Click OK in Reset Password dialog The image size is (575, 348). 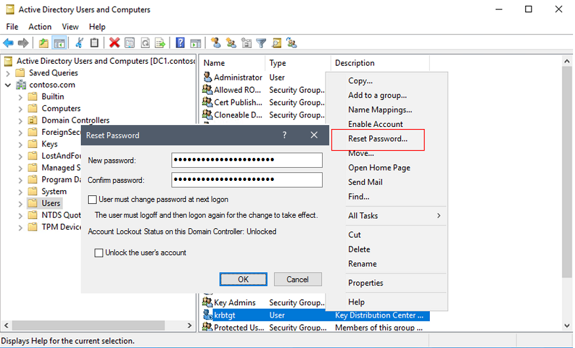pyautogui.click(x=243, y=280)
